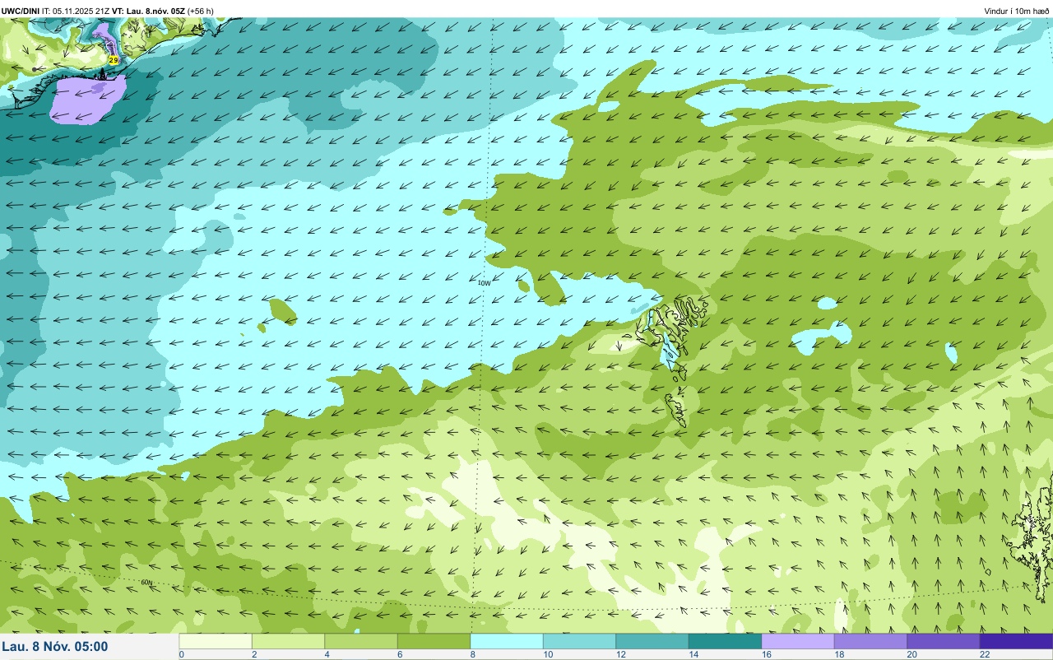This screenshot has width=1053, height=660.
Task: Click the violet 20–22 legend swatch
Action: click(944, 641)
